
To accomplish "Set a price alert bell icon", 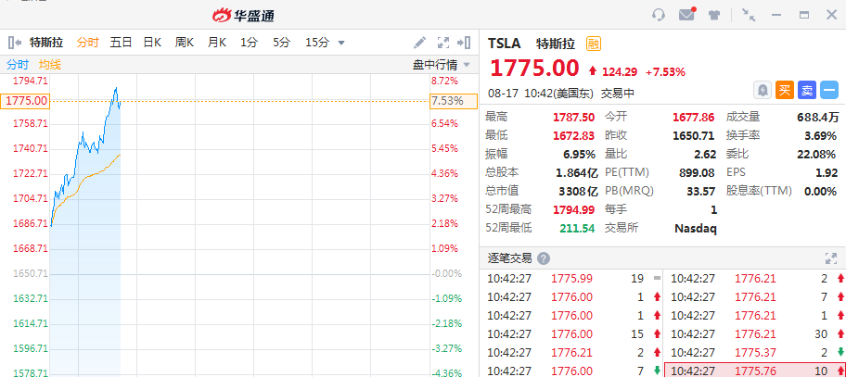I will pos(763,90).
